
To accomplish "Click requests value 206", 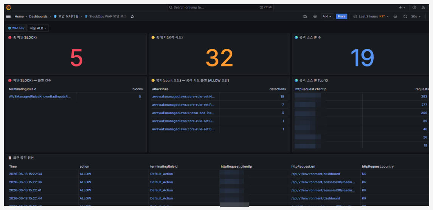I will (424, 113).
